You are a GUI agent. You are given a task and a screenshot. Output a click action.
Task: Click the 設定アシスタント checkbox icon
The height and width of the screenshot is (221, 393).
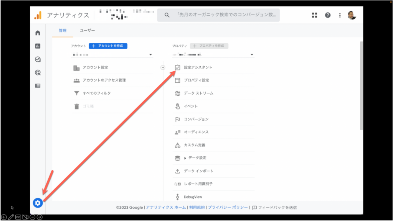click(x=177, y=67)
